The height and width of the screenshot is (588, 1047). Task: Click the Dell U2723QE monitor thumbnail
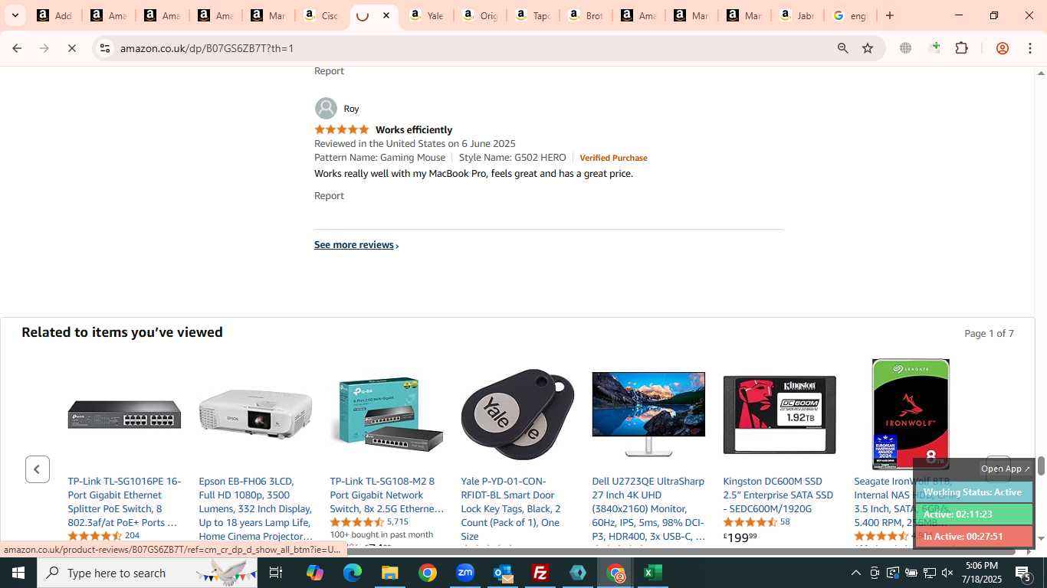click(648, 414)
